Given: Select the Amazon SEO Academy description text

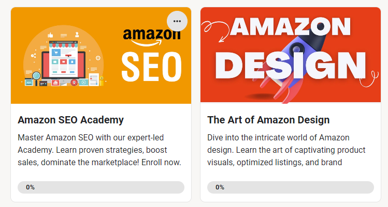Looking at the screenshot, I should click(x=99, y=150).
